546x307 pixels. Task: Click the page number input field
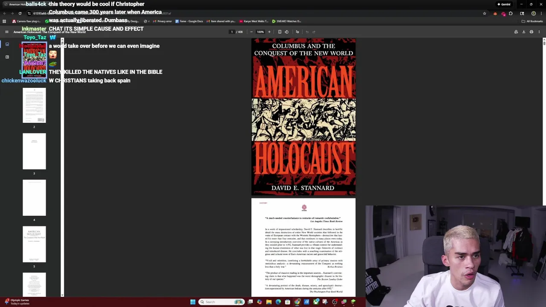[232, 32]
